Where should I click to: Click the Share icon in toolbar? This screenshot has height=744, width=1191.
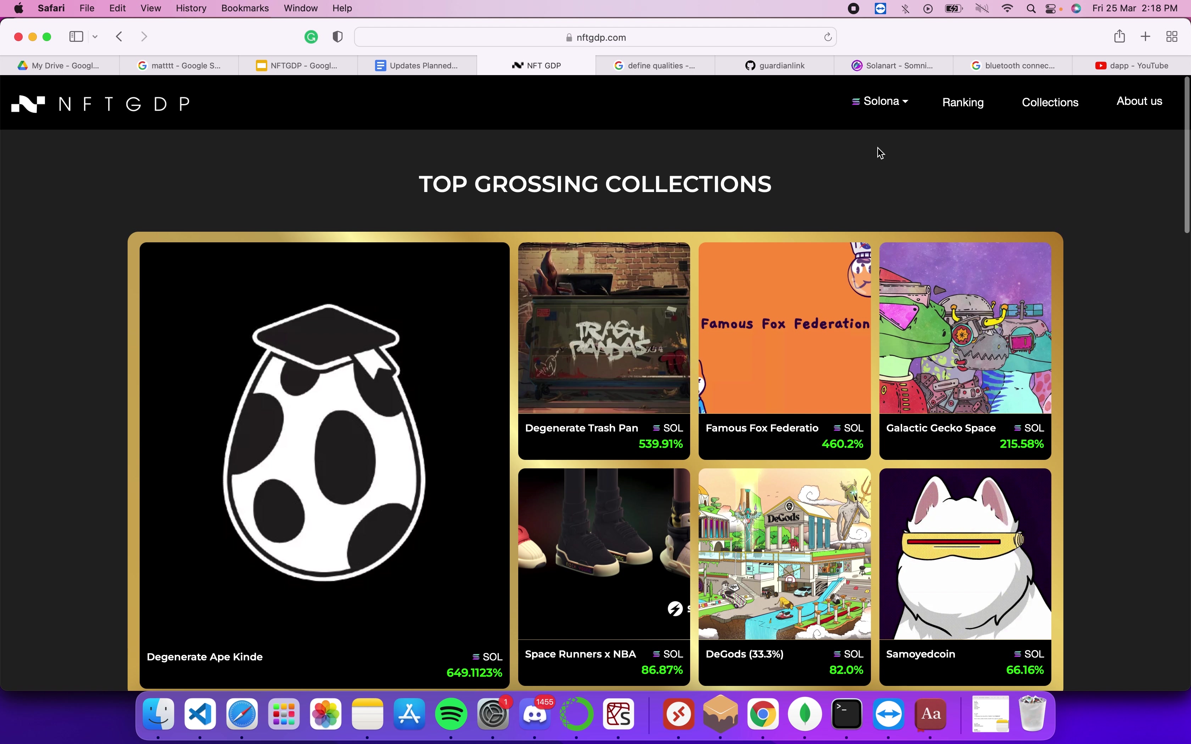(1120, 36)
